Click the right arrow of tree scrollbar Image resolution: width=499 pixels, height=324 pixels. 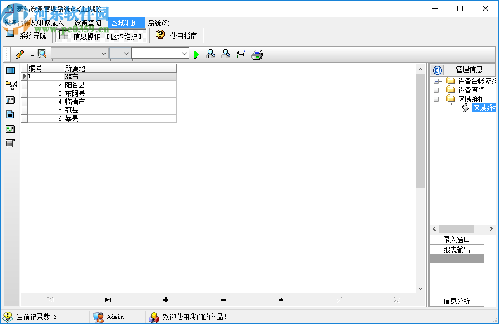pos(491,229)
